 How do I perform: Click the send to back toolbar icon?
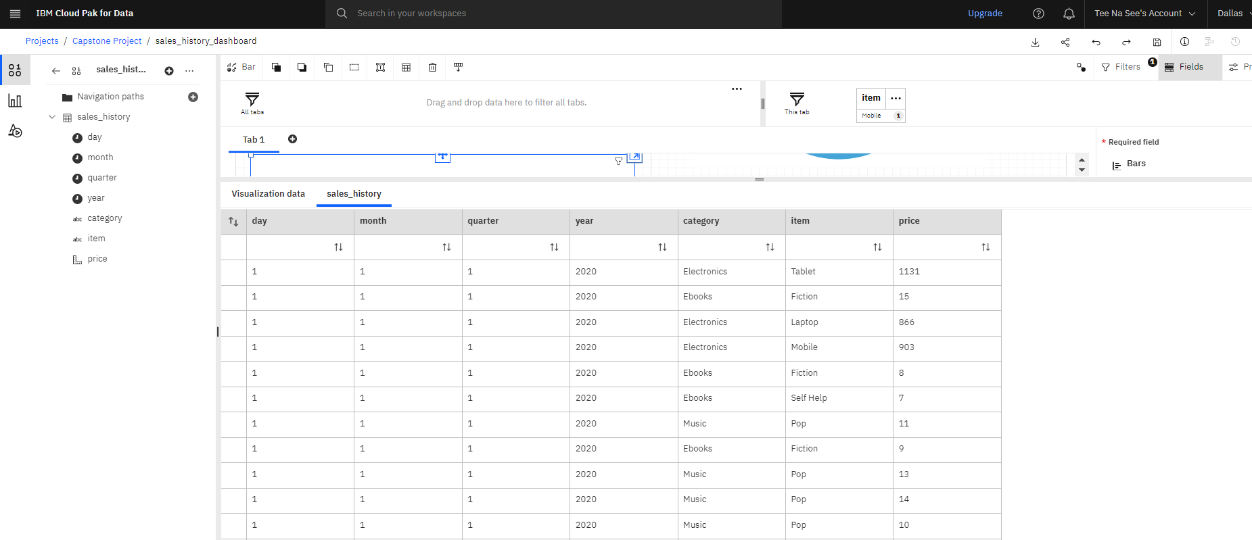[x=302, y=67]
